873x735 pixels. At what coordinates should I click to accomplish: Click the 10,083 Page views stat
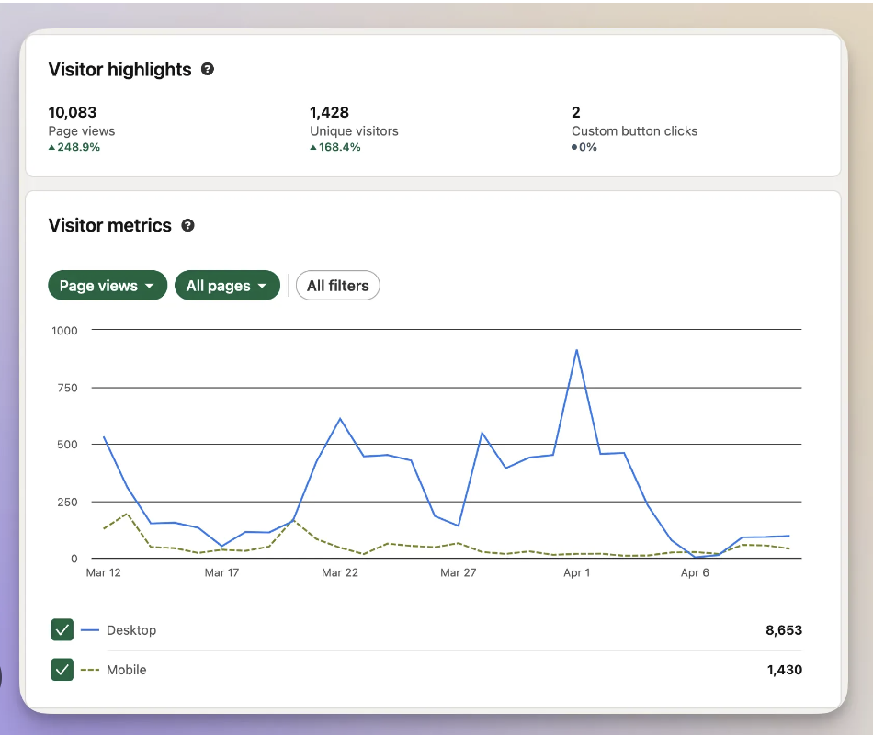click(72, 112)
